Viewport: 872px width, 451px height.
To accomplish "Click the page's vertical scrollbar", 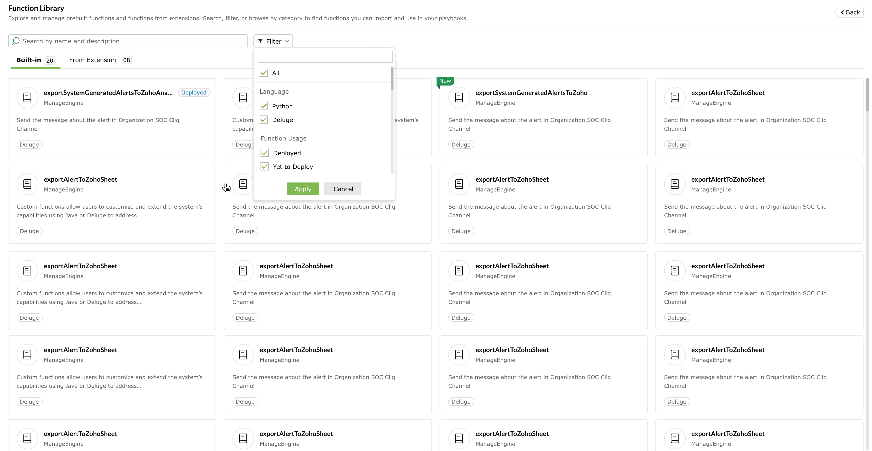I will pos(868,95).
